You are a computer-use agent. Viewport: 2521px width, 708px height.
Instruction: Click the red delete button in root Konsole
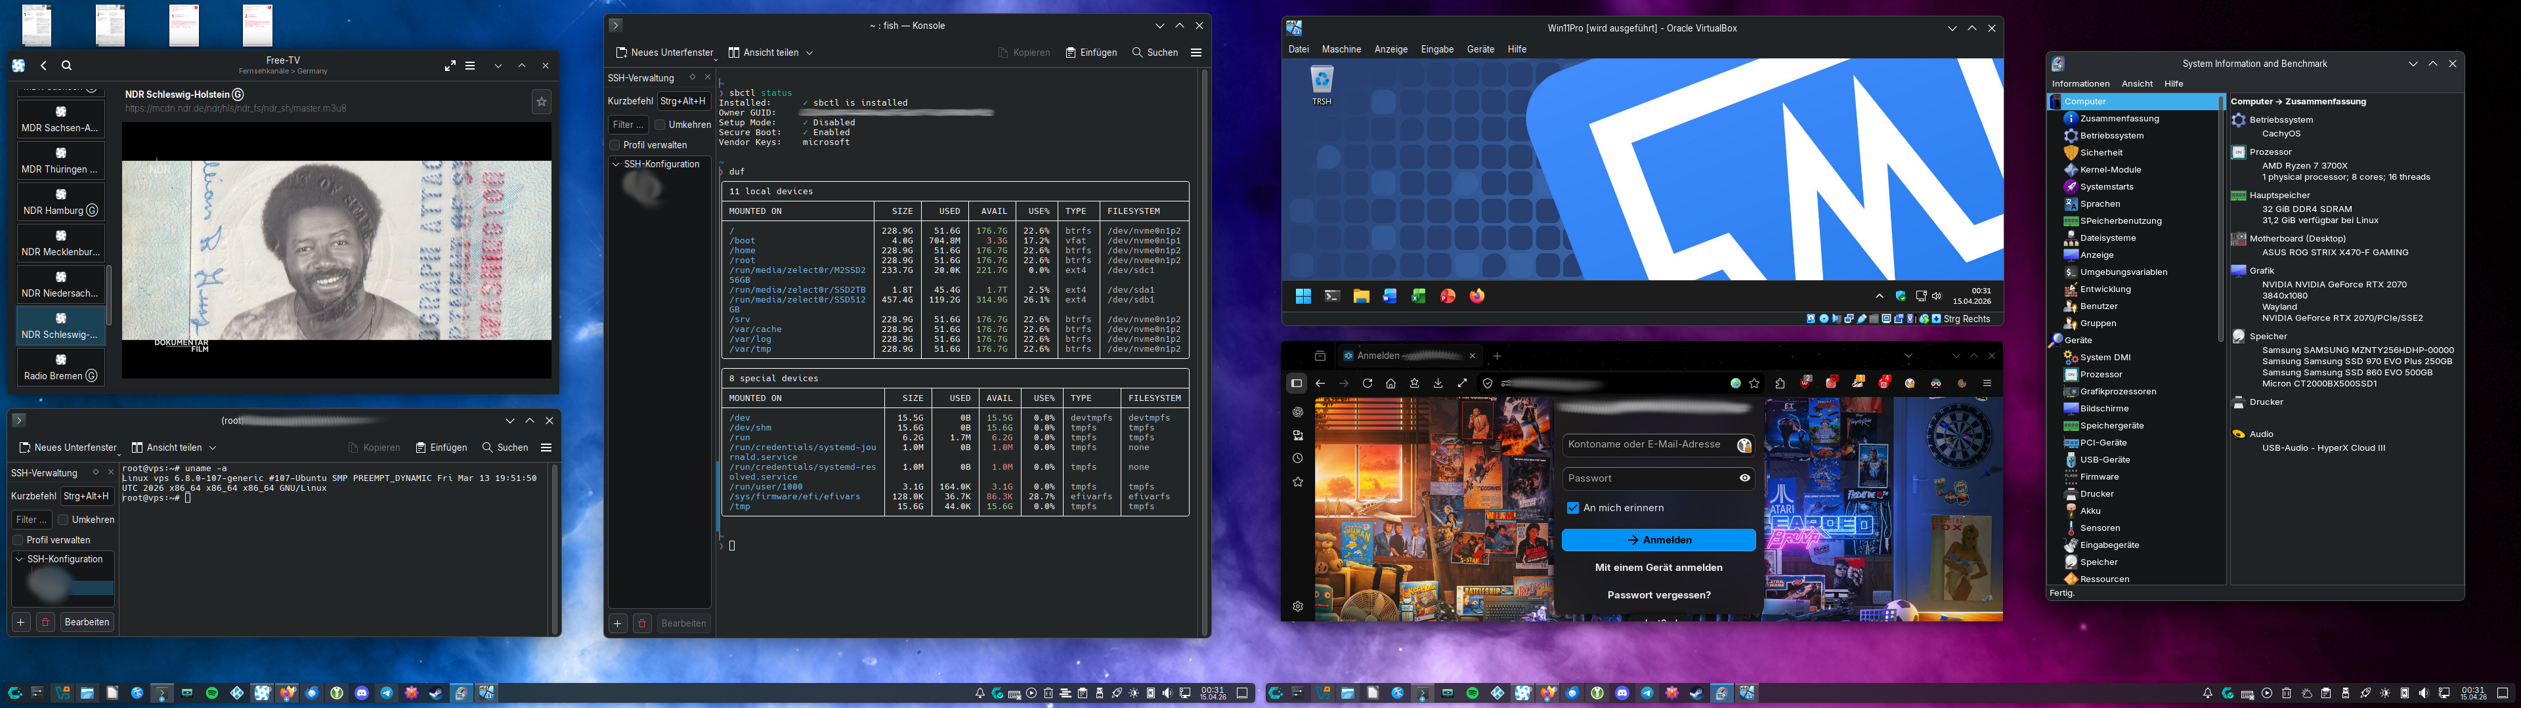pos(45,622)
